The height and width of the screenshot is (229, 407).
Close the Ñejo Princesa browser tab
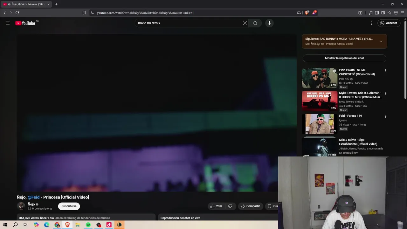click(48, 4)
